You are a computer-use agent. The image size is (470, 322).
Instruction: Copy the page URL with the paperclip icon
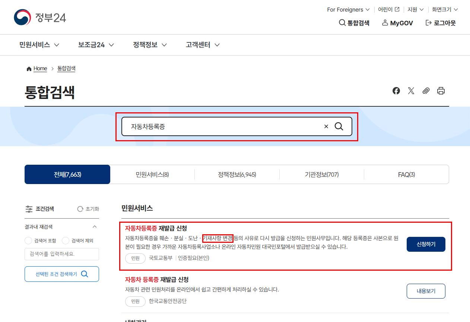click(426, 90)
